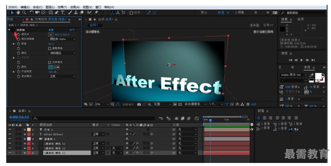This screenshot has width=331, height=166.
Task: Select the Rotation tool
Action: (32, 13)
